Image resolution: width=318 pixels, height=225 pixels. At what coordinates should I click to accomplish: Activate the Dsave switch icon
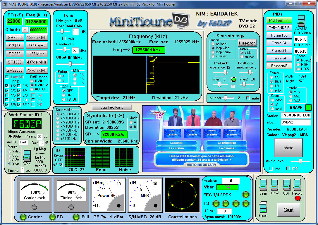[x=274, y=186]
